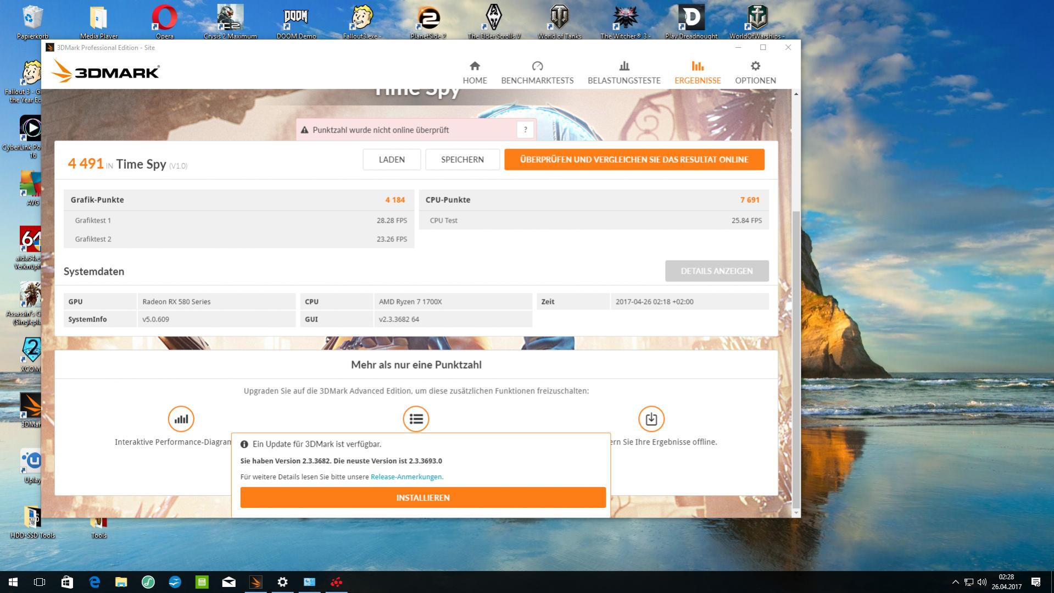Screen dimensions: 1054x593
Task: Launch PlanetSide 2 from the desktop
Action: point(428,21)
